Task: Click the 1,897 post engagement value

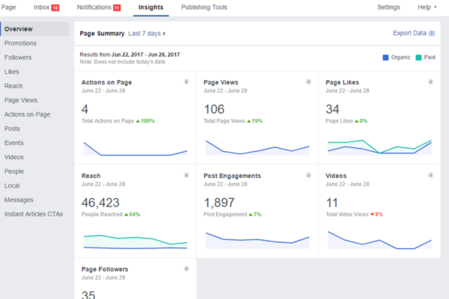Action: (219, 203)
